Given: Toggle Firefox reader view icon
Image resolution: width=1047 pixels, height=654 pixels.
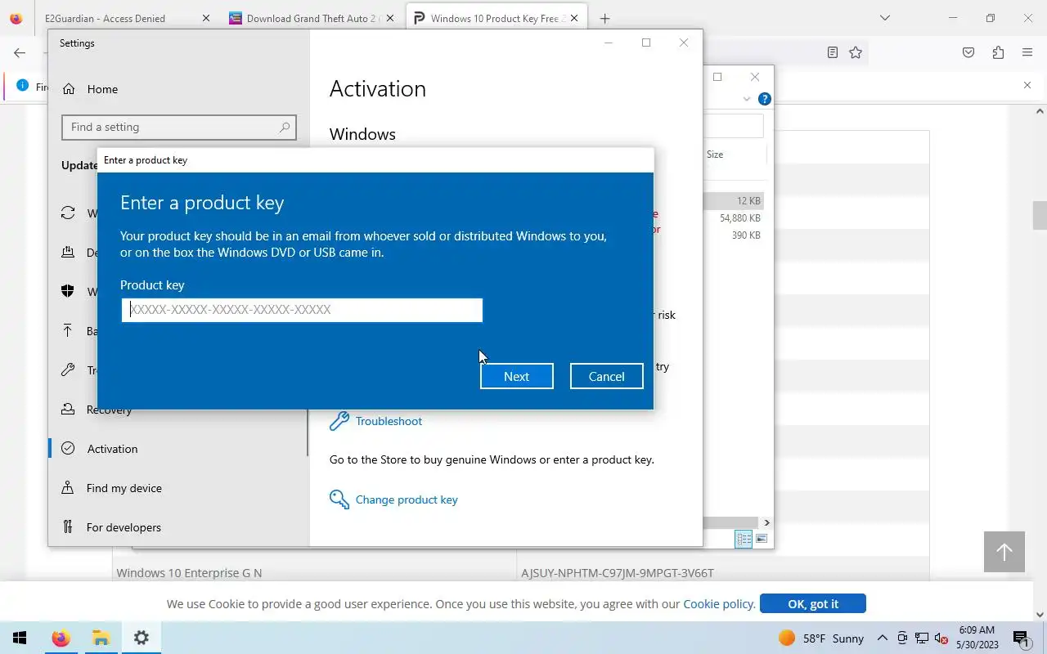Looking at the screenshot, I should pyautogui.click(x=832, y=52).
